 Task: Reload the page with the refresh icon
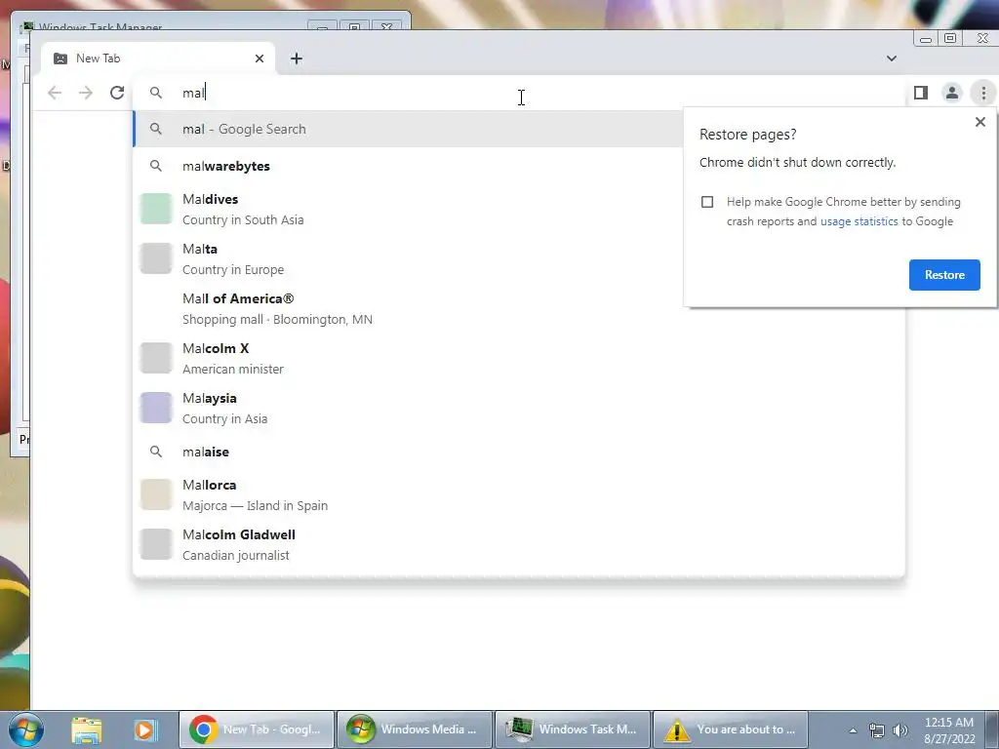pos(117,93)
